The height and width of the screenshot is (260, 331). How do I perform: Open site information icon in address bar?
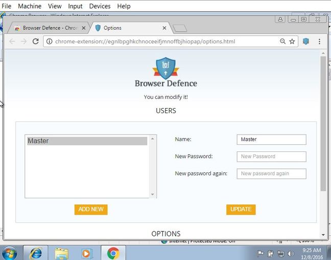coord(49,41)
